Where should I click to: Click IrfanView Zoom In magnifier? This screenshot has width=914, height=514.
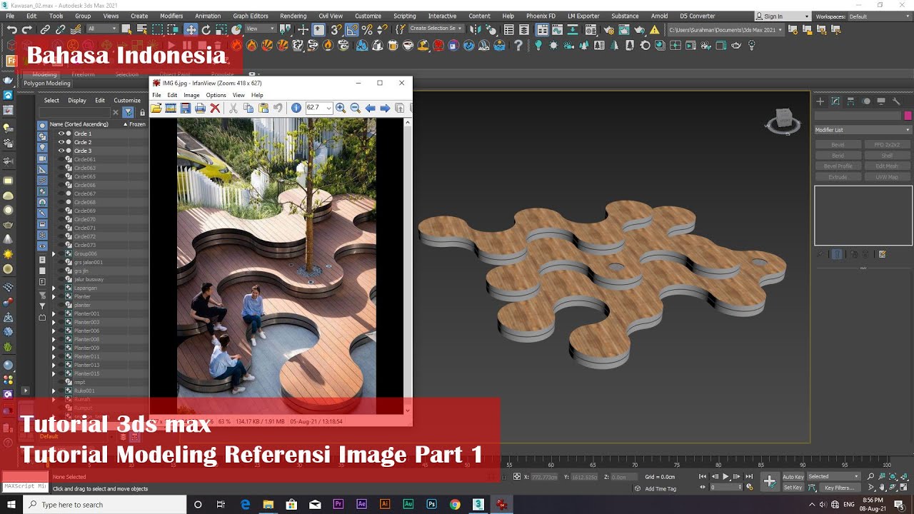pos(341,108)
